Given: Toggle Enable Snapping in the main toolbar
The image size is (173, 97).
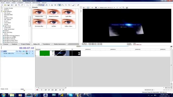Looking at the screenshot, I should pos(39,5).
